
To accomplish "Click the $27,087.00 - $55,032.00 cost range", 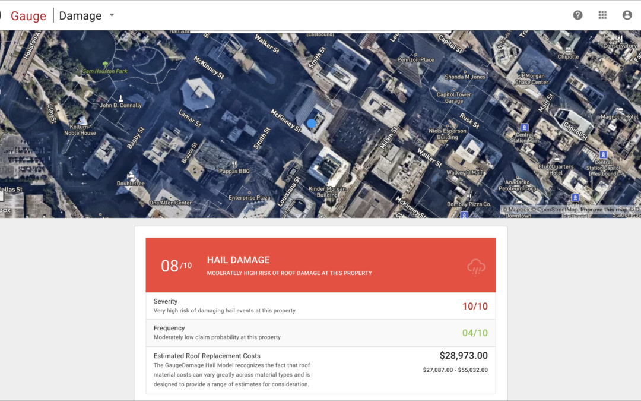I will click(x=455, y=370).
